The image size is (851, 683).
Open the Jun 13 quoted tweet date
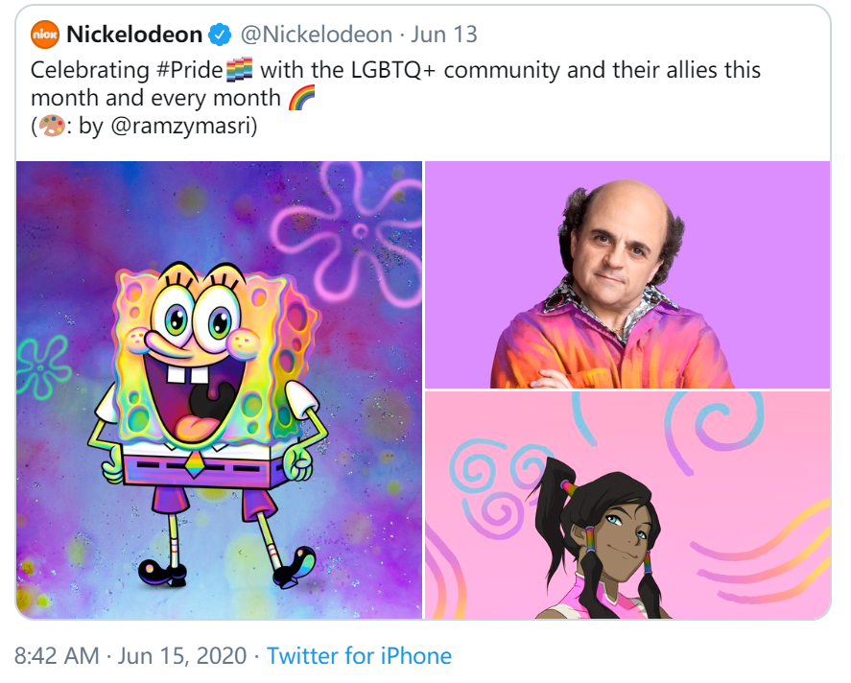click(x=444, y=35)
